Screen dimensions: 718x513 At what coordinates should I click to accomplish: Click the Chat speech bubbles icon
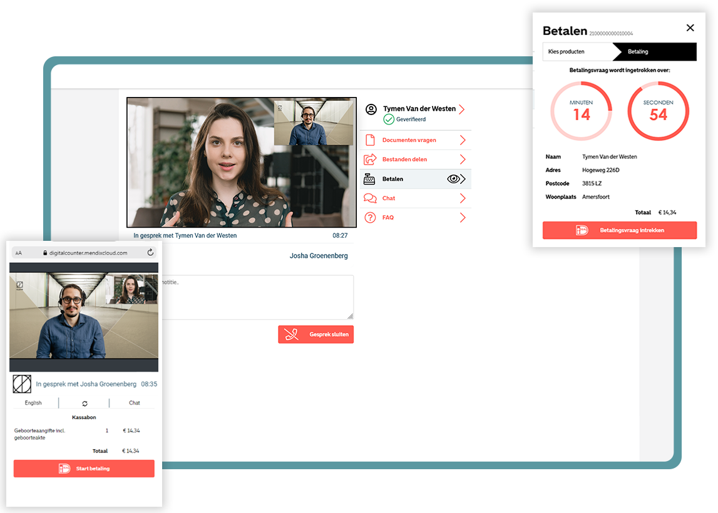tap(370, 198)
